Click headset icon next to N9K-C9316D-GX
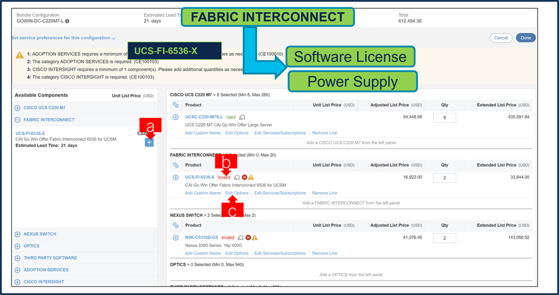Screen dimensions: 559x295 [241, 237]
